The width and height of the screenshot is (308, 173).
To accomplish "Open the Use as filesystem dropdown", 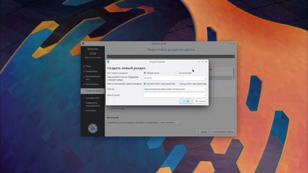I will click(175, 89).
